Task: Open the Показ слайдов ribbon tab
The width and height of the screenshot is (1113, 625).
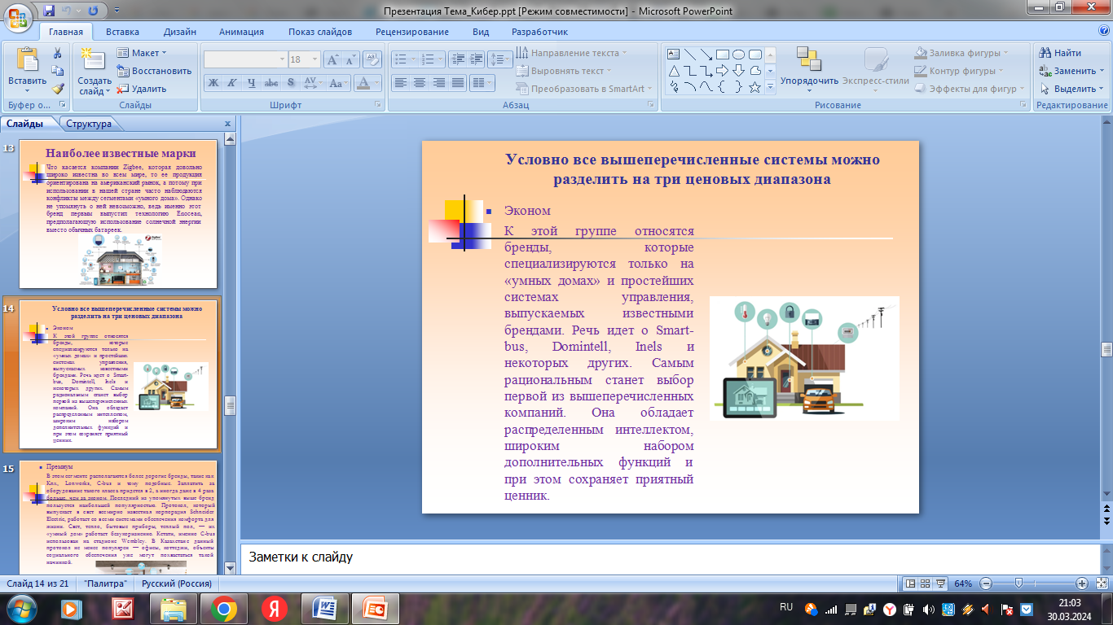Action: [320, 32]
